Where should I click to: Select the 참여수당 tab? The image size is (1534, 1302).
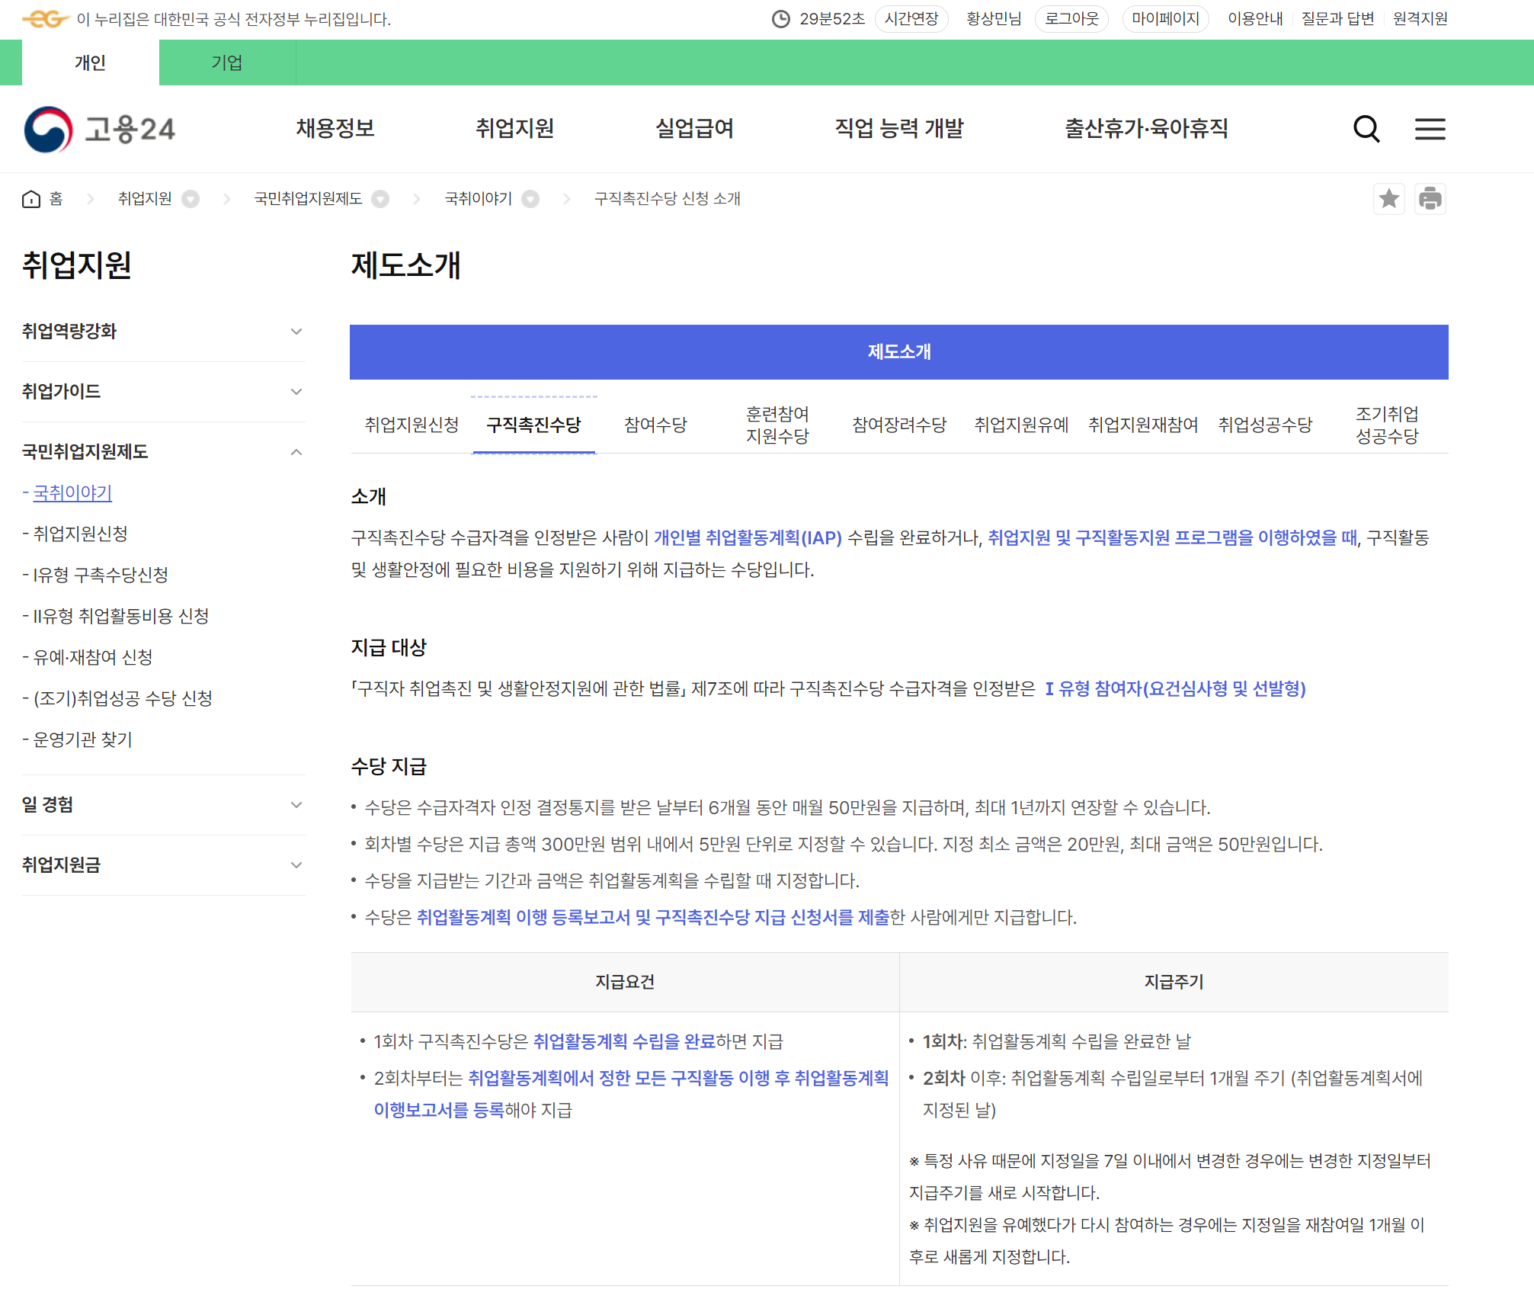pyautogui.click(x=655, y=425)
